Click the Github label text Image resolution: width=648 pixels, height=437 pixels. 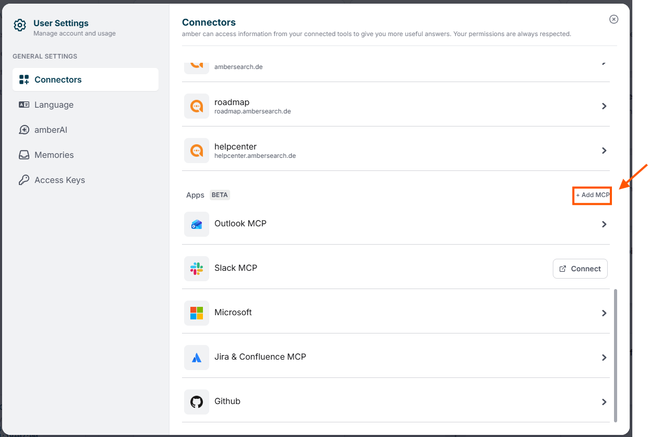pos(228,401)
